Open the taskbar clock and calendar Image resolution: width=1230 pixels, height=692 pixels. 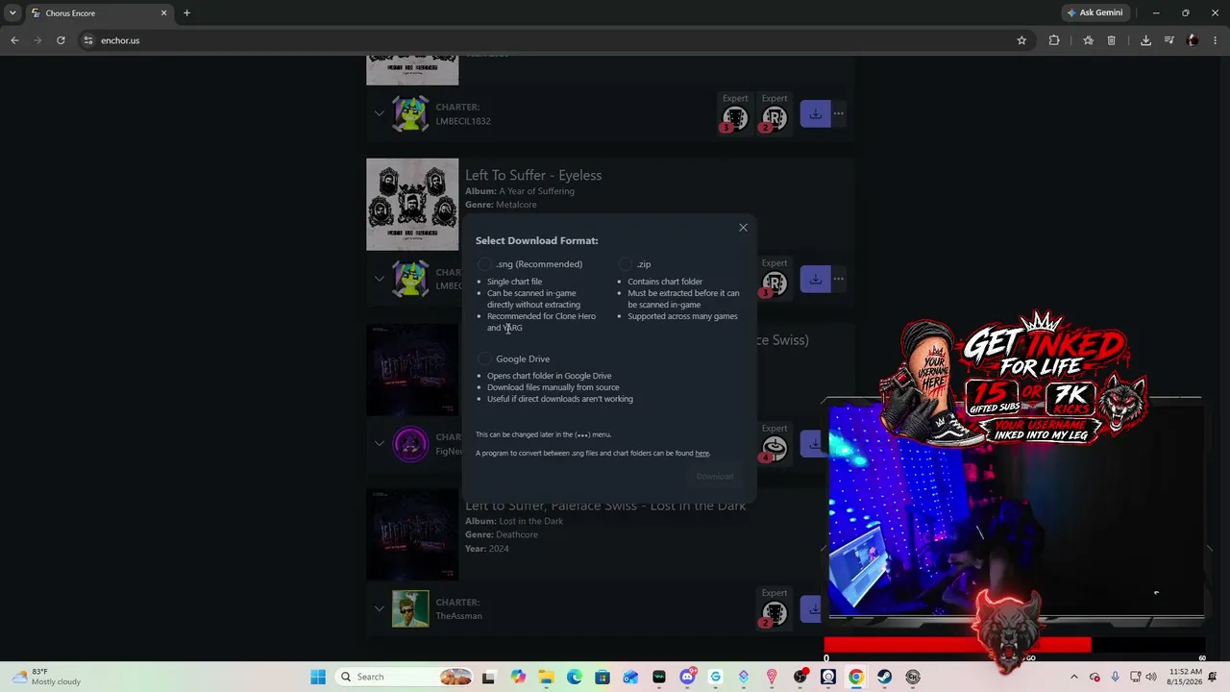[1186, 677]
